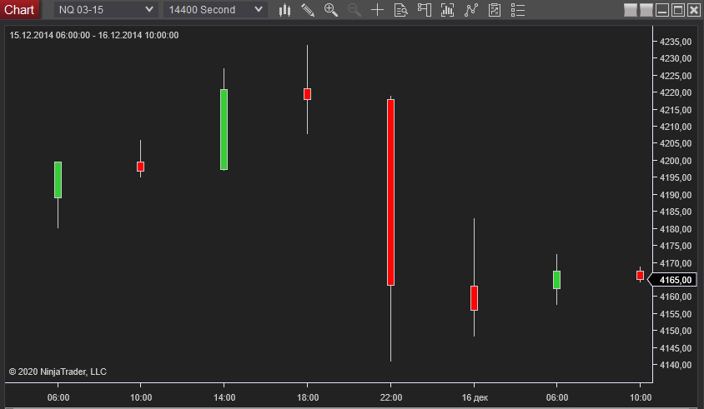Click the red 16 дек candlestick
Viewport: 704px width, 409px height.
coord(474,298)
